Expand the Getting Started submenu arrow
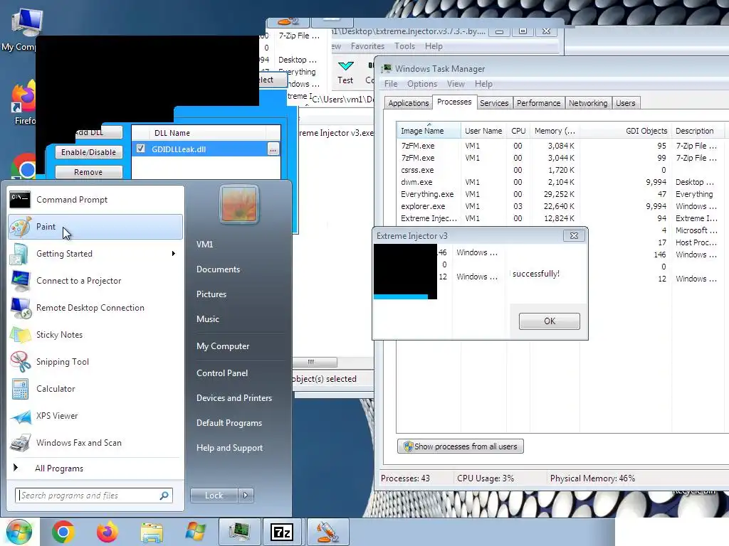729x546 pixels. pyautogui.click(x=174, y=254)
